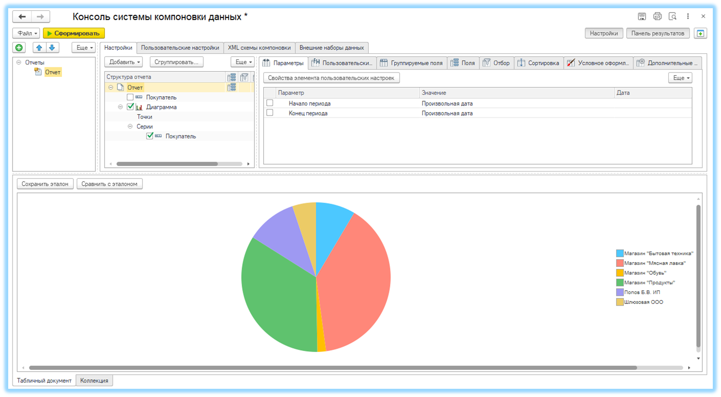Uncheck the Покупатель checkbox under Серии
This screenshot has height=397, width=721.
tap(150, 136)
